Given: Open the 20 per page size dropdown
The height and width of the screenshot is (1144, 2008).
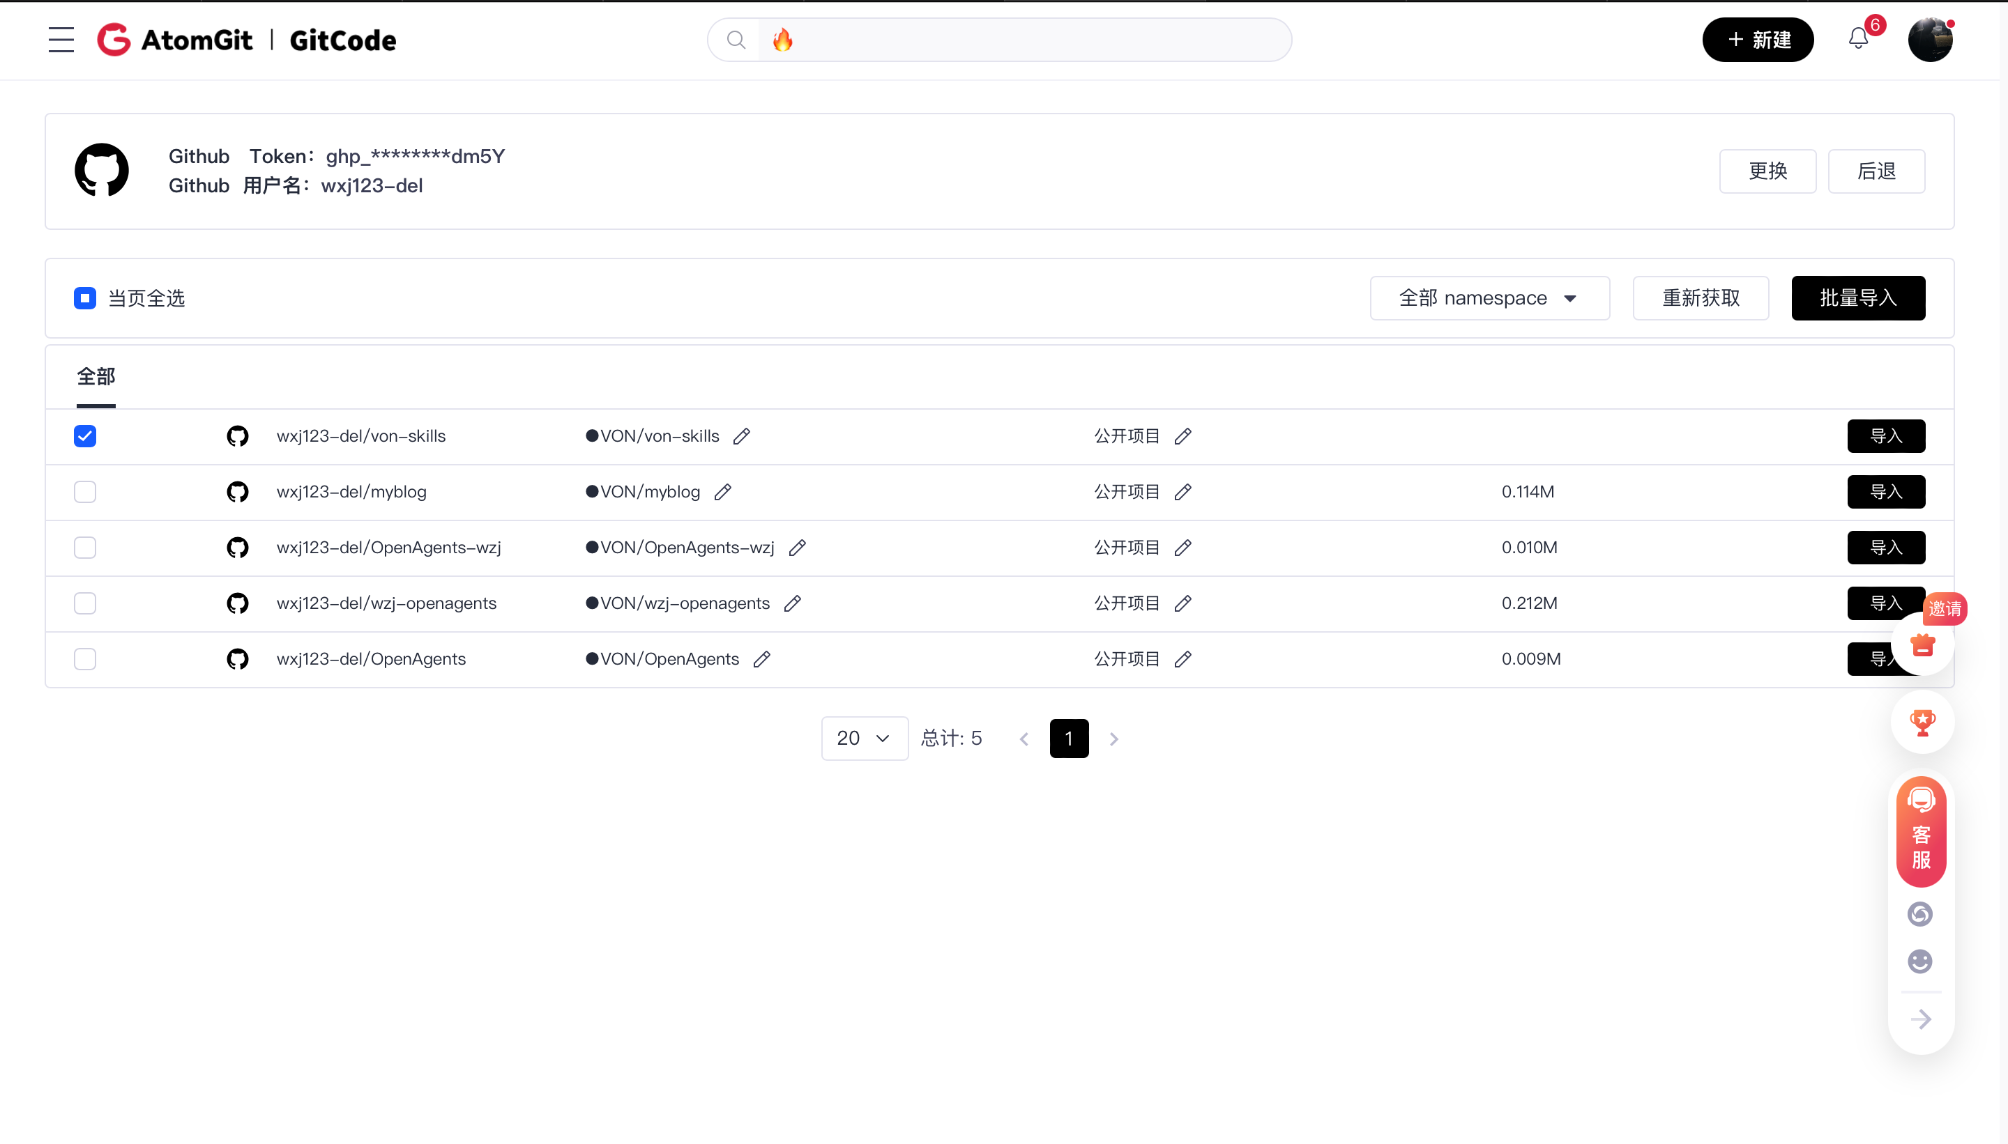Looking at the screenshot, I should pos(864,738).
